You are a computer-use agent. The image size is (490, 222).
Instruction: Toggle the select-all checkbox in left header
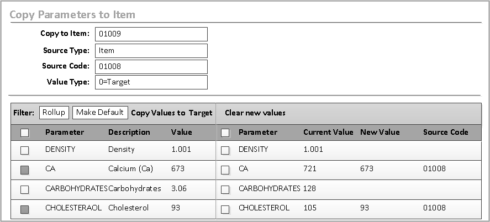(x=24, y=133)
